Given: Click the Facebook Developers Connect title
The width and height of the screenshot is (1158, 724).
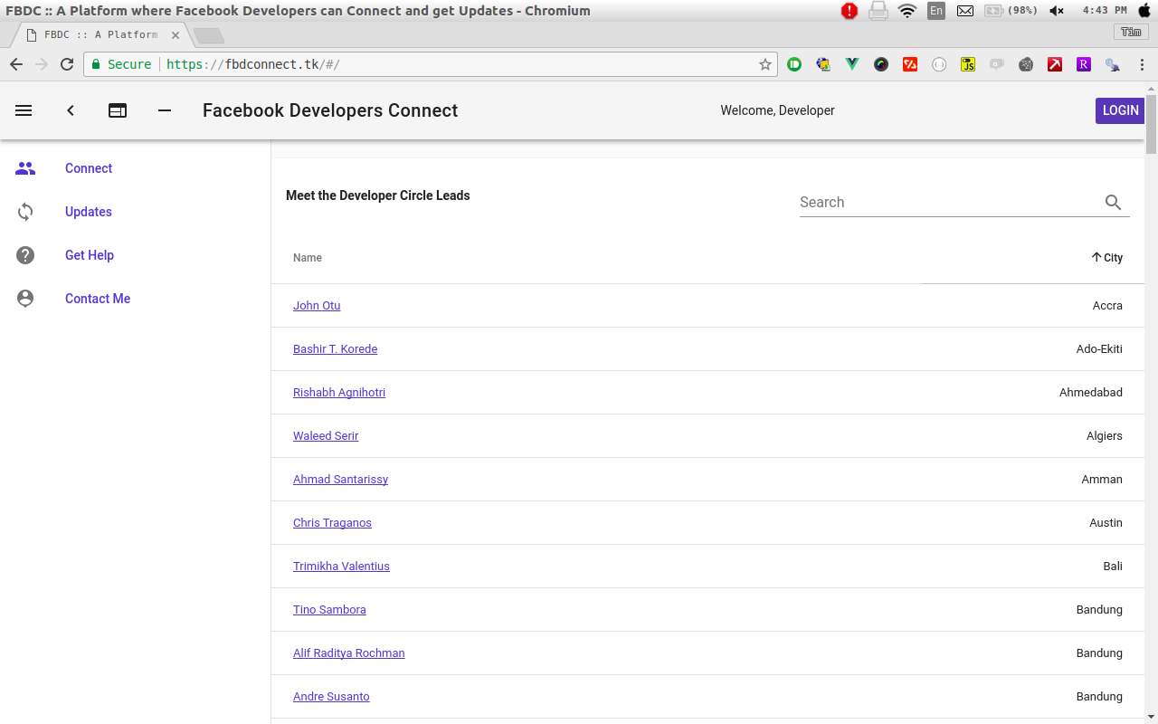Looking at the screenshot, I should tap(330, 110).
